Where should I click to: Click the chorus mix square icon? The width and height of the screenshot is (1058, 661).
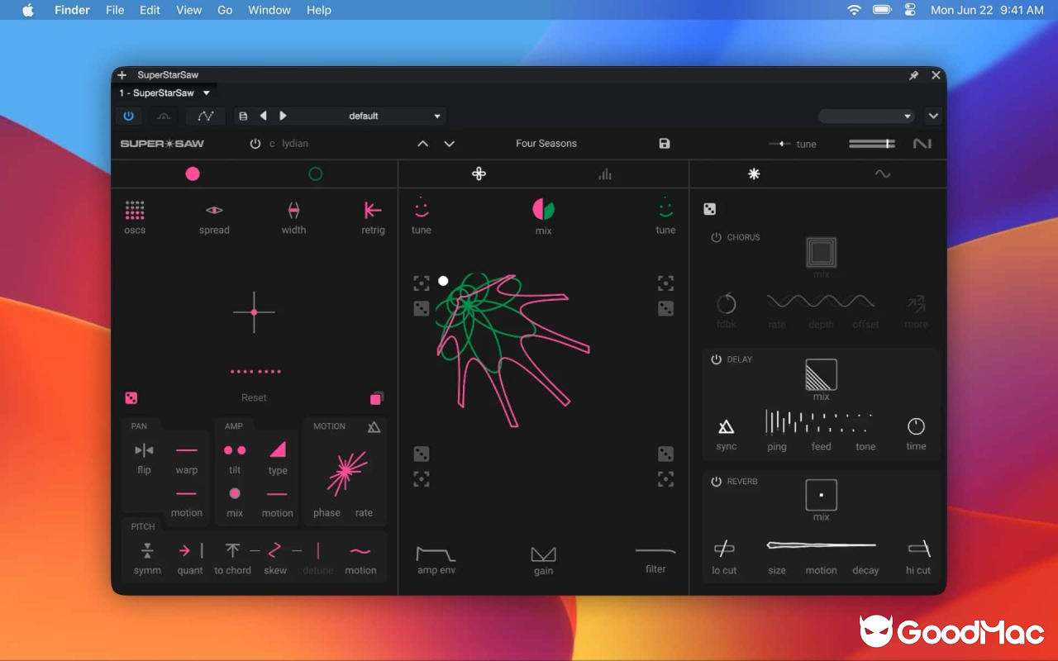coord(821,253)
